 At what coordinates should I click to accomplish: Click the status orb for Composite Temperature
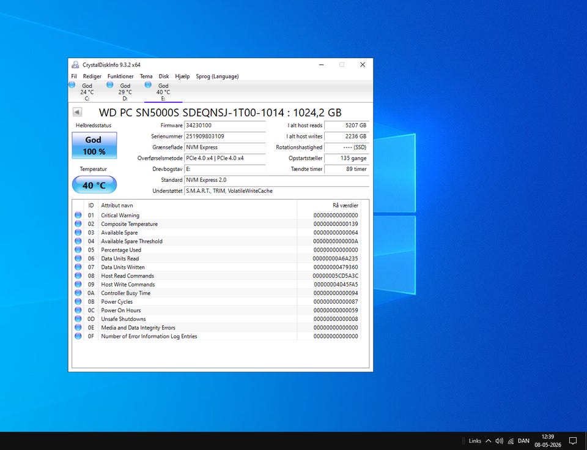pyautogui.click(x=78, y=223)
